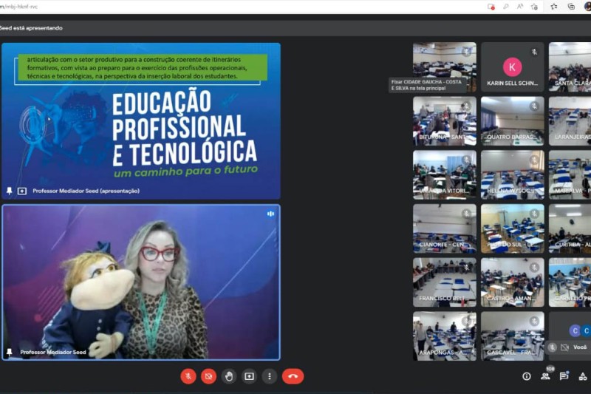Click the present screen button
The width and height of the screenshot is (591, 394).
point(249,376)
